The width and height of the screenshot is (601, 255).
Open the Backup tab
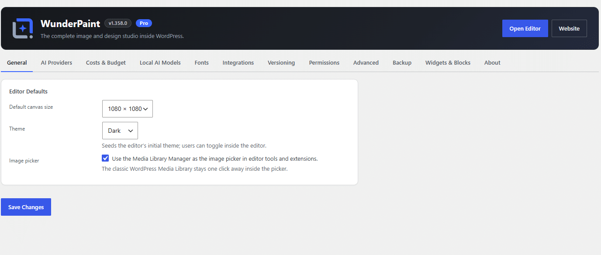click(x=402, y=62)
